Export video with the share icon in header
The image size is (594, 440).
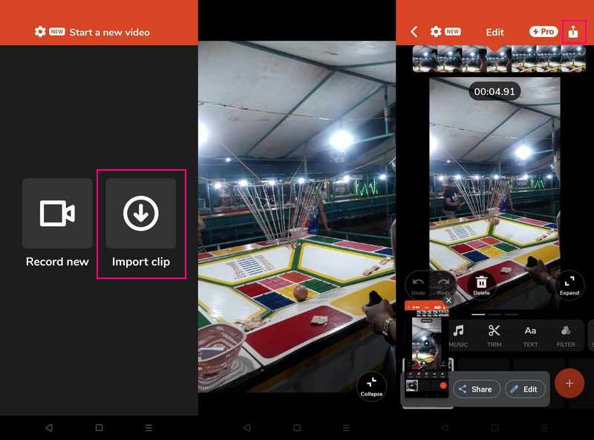click(573, 32)
